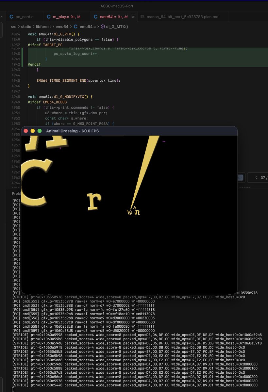The width and height of the screenshot is (268, 392).
Task: Click the terminal cursor prompt at bottom
Action: pos(13,389)
